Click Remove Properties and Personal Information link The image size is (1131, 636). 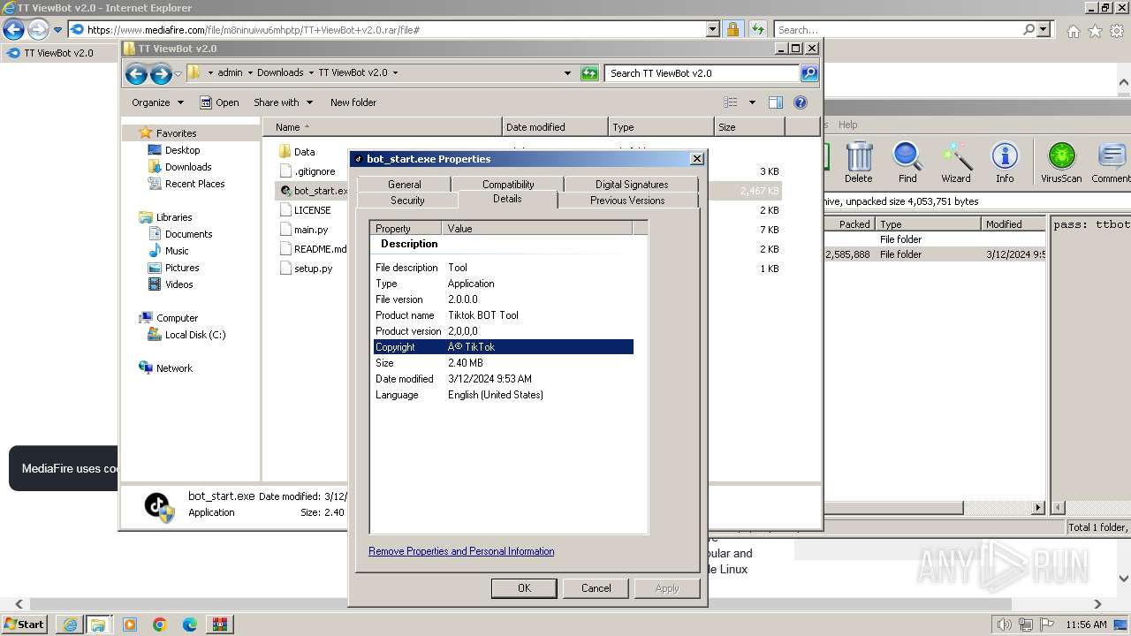click(461, 551)
